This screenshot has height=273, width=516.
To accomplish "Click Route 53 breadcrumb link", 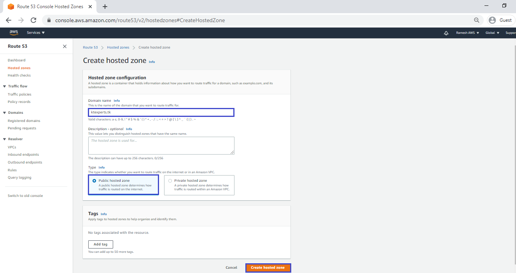I will click(90, 47).
